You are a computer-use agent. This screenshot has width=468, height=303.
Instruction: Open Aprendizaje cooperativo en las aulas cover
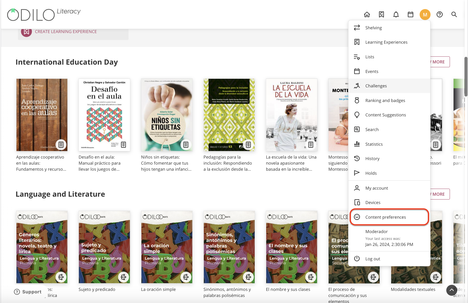click(x=42, y=115)
